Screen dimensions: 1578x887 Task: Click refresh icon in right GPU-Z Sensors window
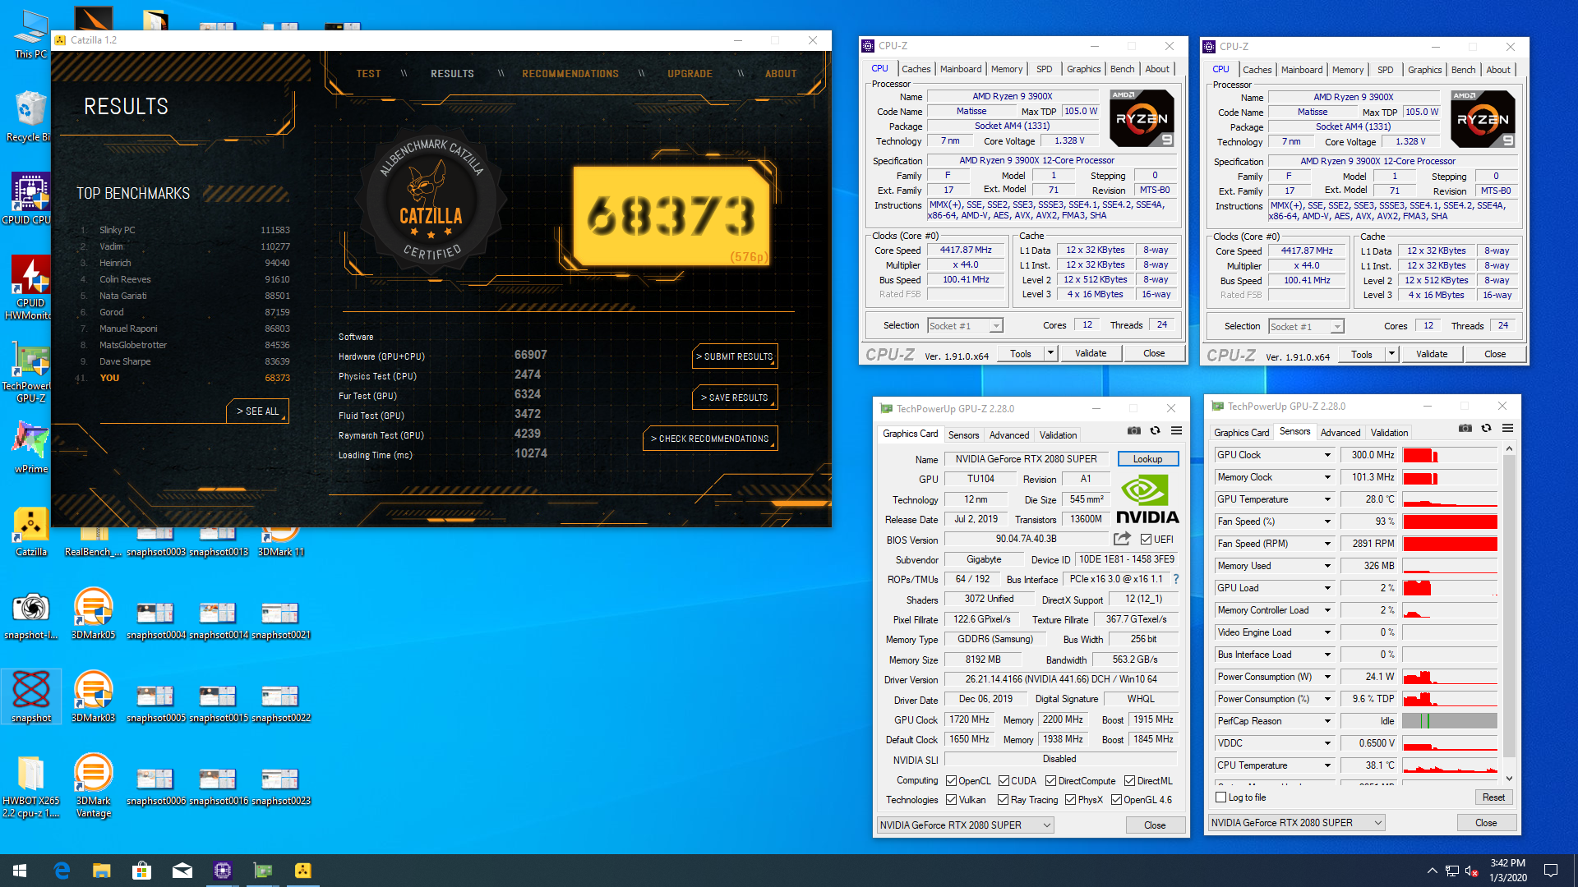pos(1486,428)
